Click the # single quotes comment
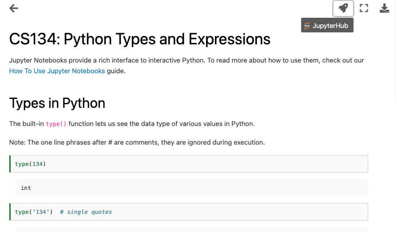397x232 pixels. point(86,212)
